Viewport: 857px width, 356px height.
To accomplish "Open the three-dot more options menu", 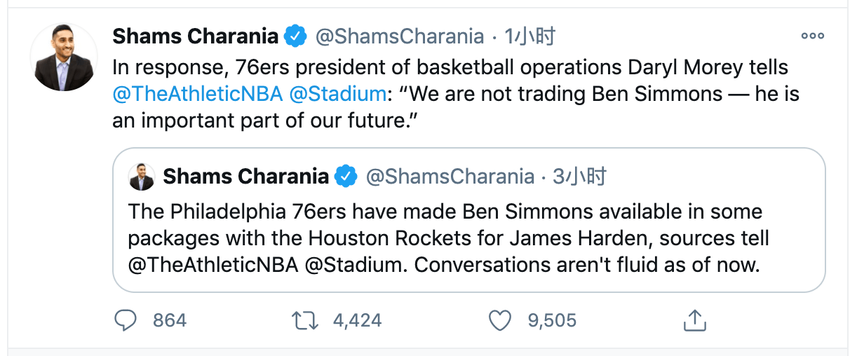I will point(812,36).
